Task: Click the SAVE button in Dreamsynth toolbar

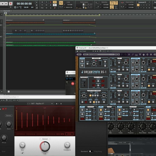Action: [x=85, y=54]
